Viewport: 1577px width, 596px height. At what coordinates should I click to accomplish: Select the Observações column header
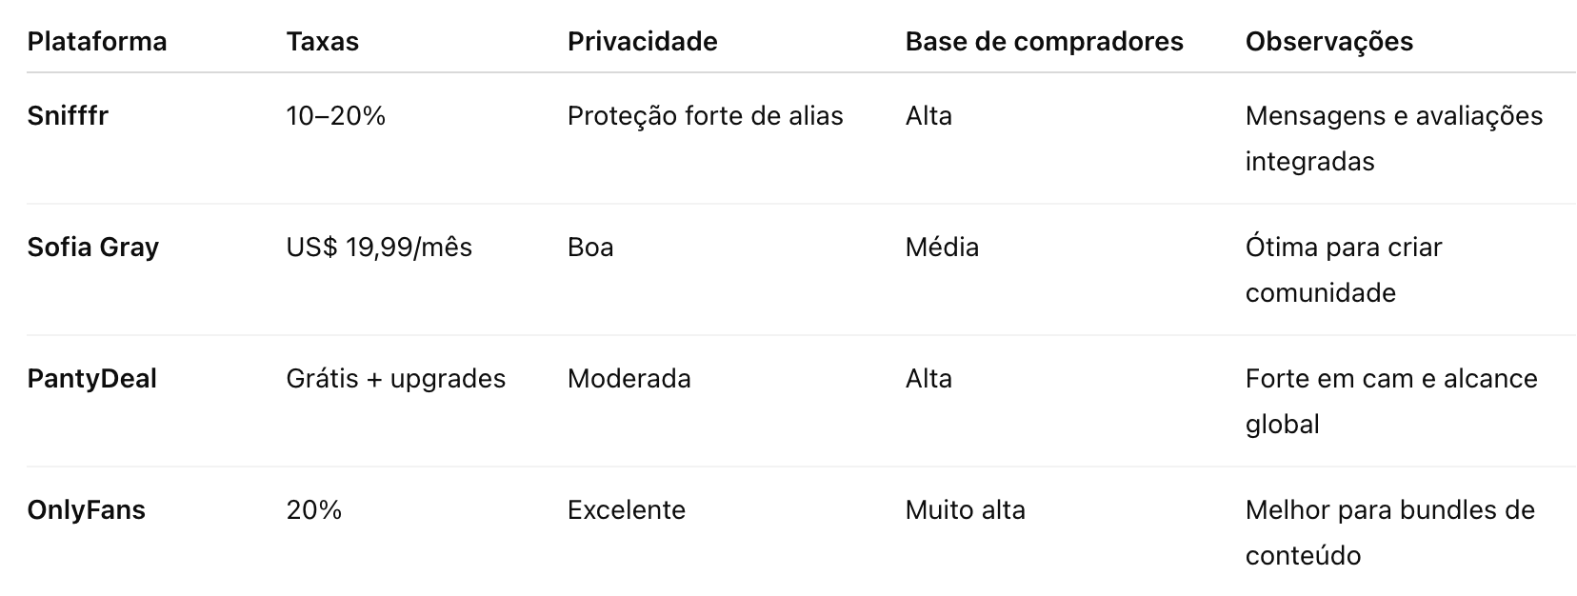1328,42
